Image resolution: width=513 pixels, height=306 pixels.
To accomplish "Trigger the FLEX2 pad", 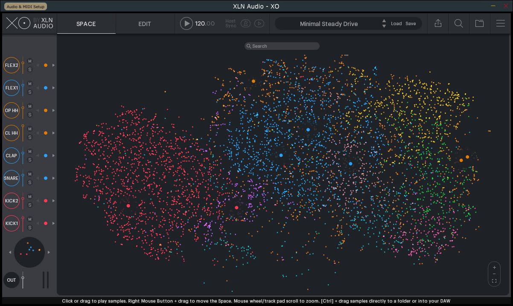I will [x=12, y=65].
